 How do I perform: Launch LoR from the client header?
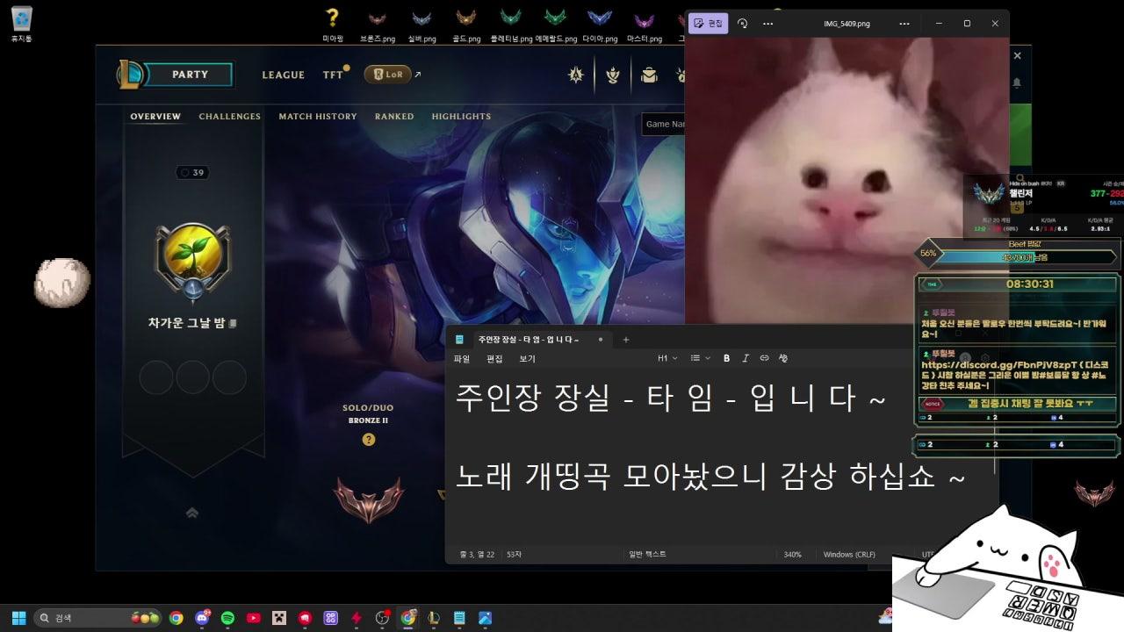point(387,75)
